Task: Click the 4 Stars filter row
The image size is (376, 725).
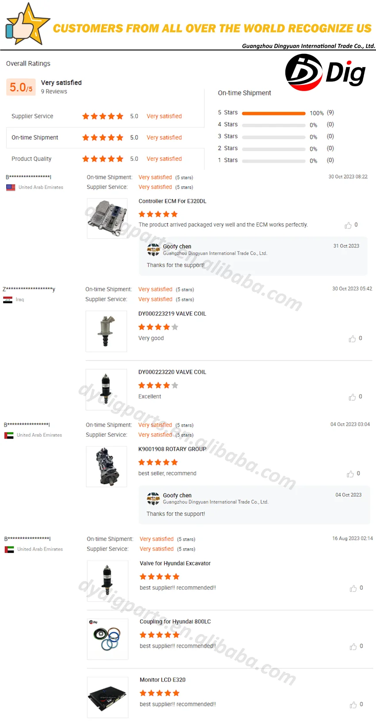Action: [x=276, y=125]
